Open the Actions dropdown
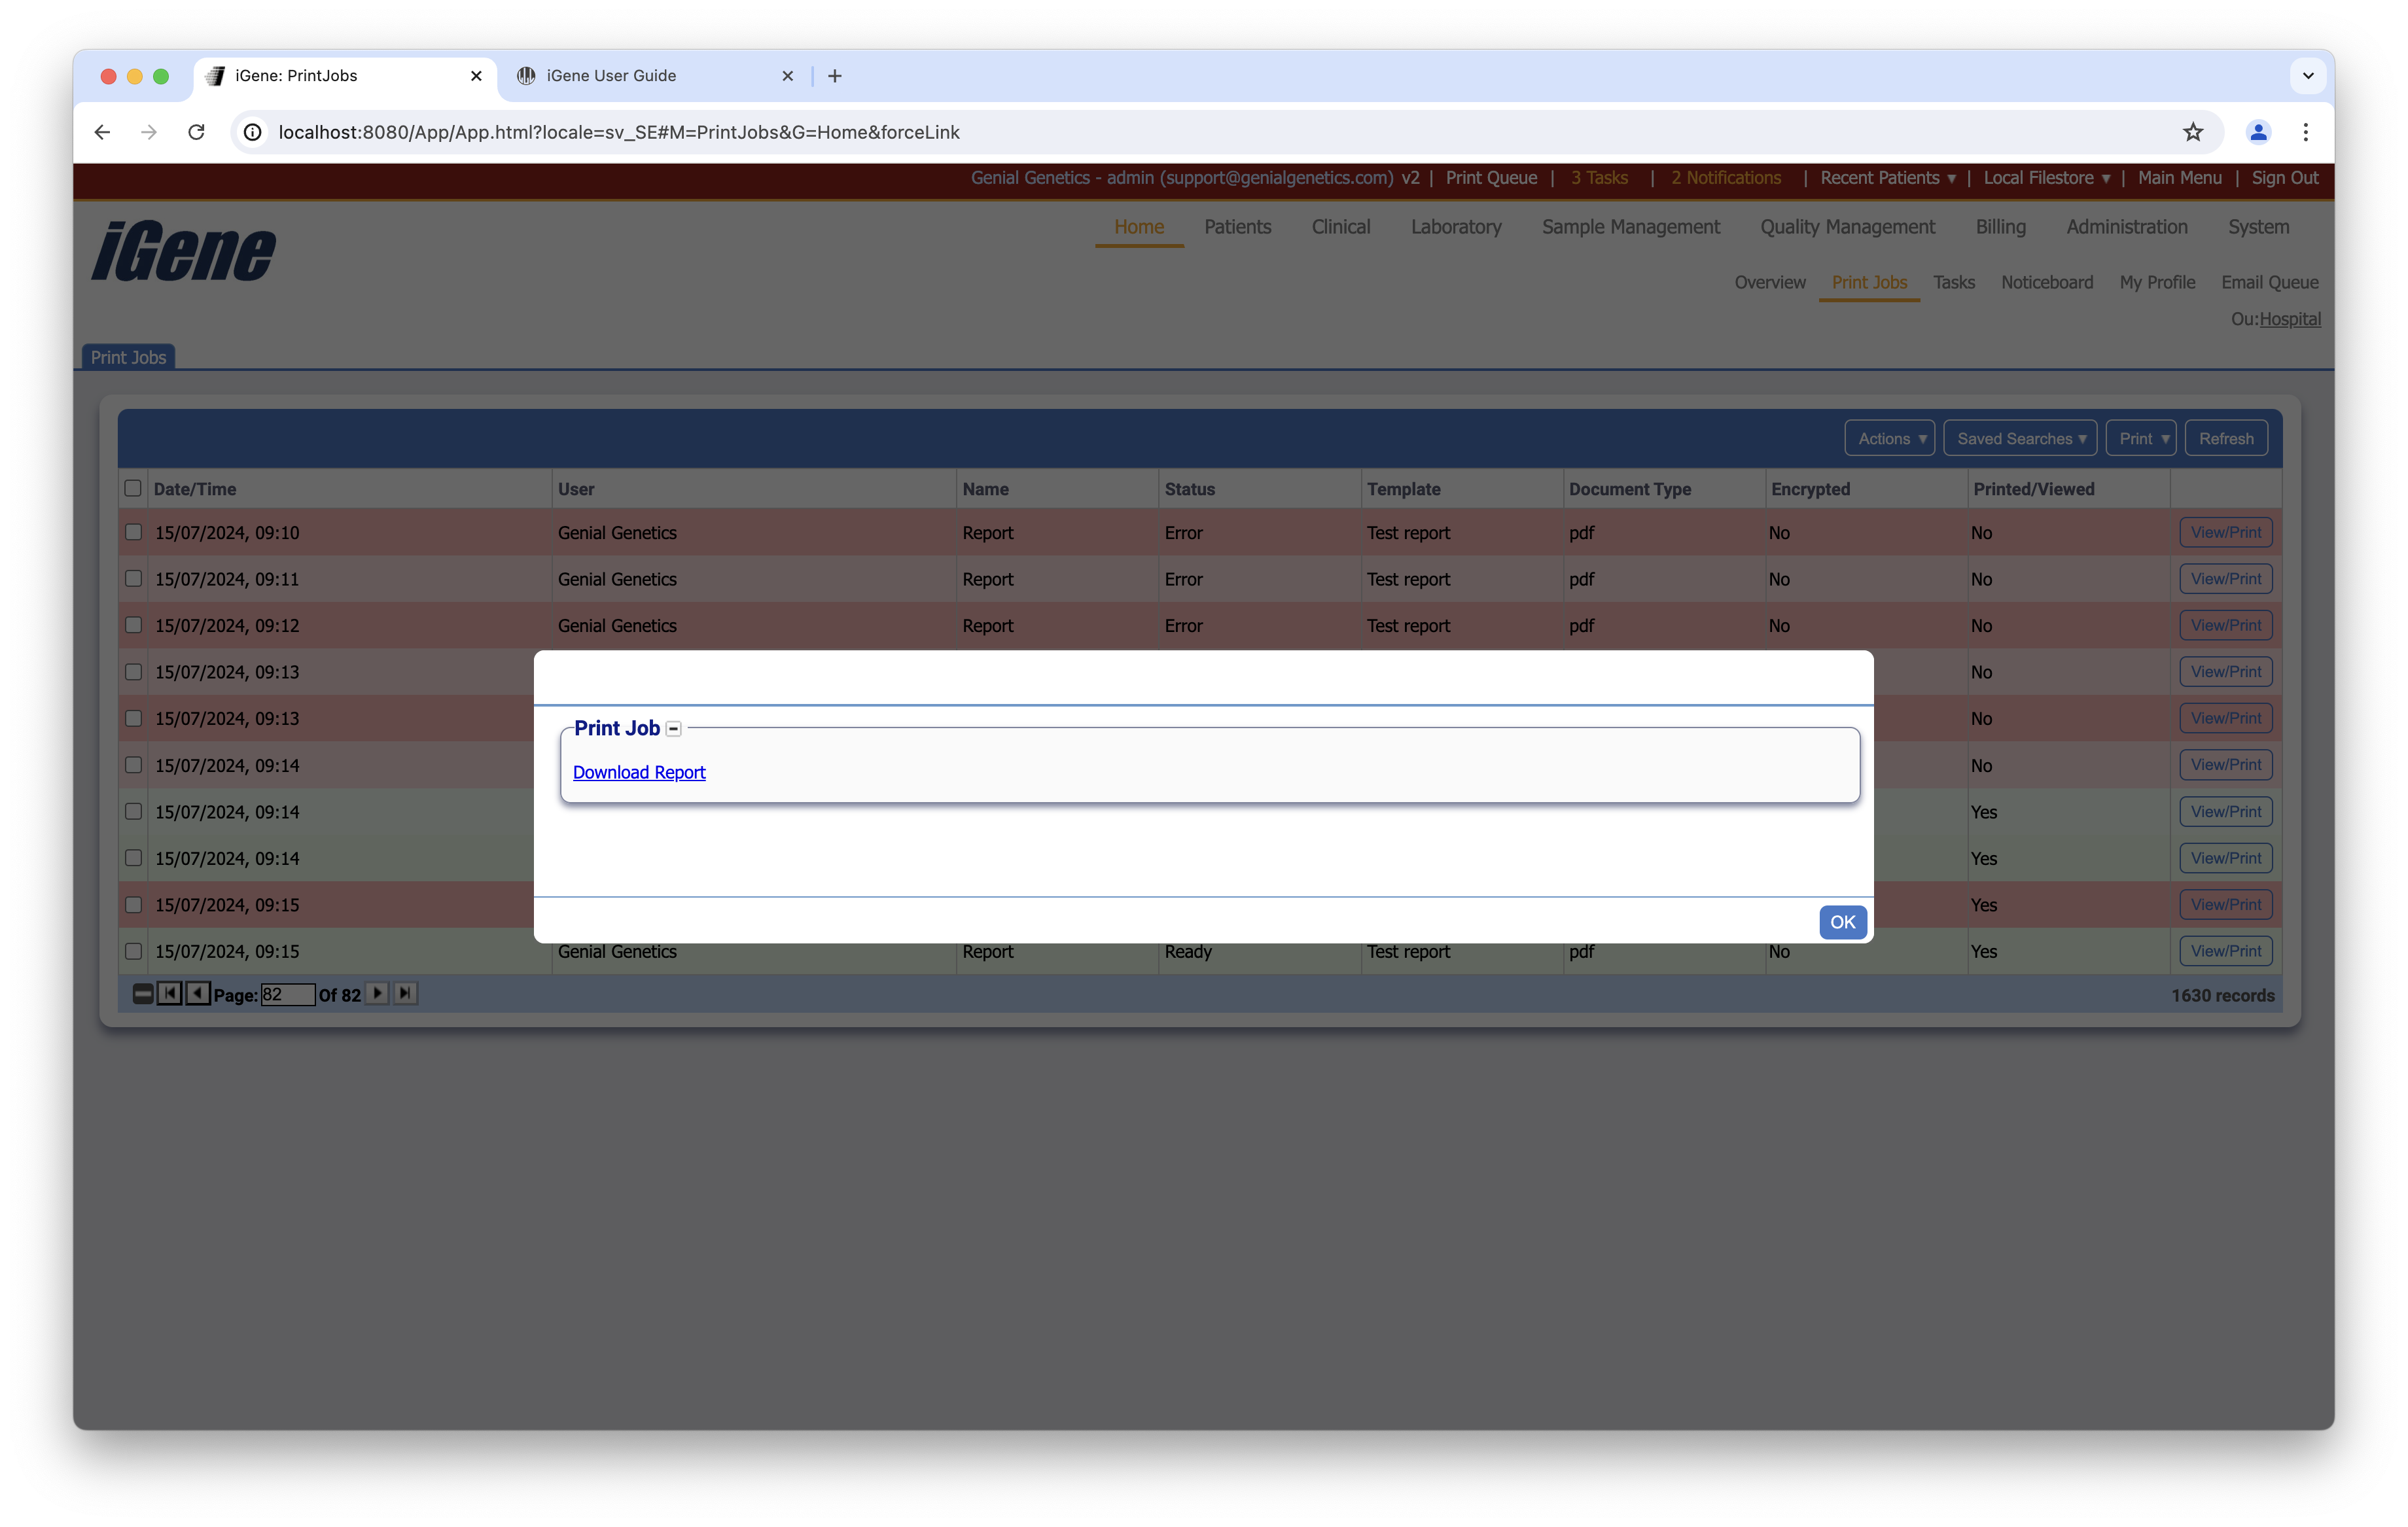The width and height of the screenshot is (2408, 1527). point(1890,439)
